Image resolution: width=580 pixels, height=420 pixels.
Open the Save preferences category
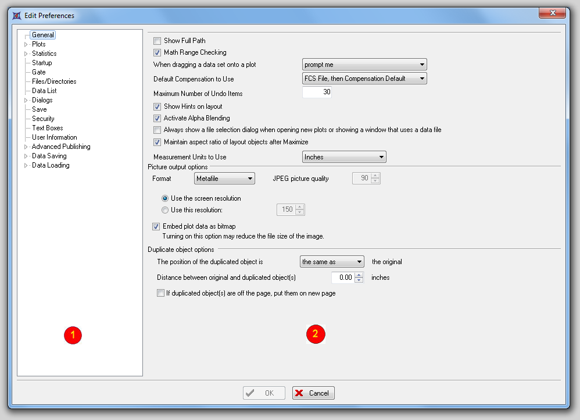tap(39, 109)
